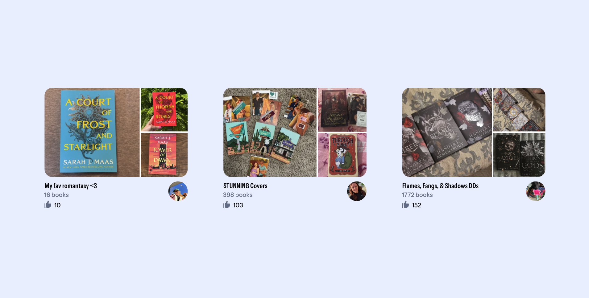View the Jennifer L. Armentrout books photo

[x=447, y=132]
